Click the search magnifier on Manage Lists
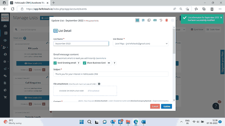The width and height of the screenshot is (225, 126). [16, 30]
